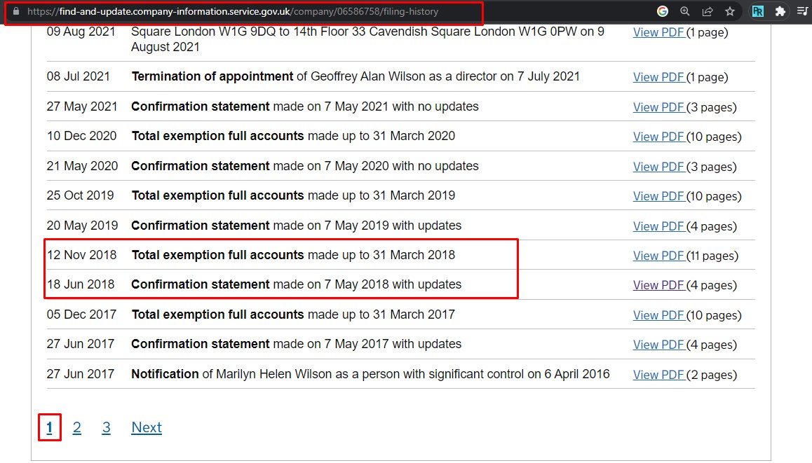This screenshot has width=812, height=463.
Task: Click the lock icon in address bar
Action: [16, 11]
